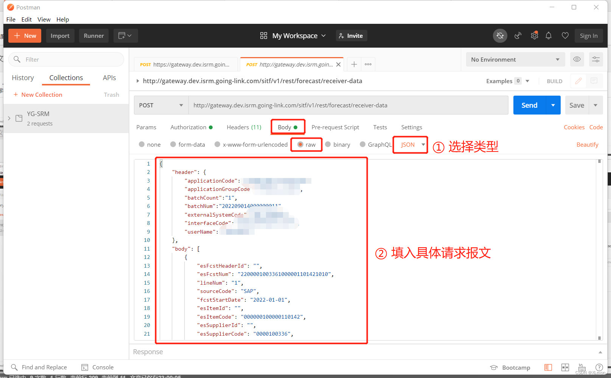This screenshot has height=378, width=611.
Task: Click the sidebar Filter input
Action: coord(66,59)
